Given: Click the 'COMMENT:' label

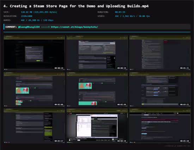Looking at the screenshot, I should click(11, 27).
